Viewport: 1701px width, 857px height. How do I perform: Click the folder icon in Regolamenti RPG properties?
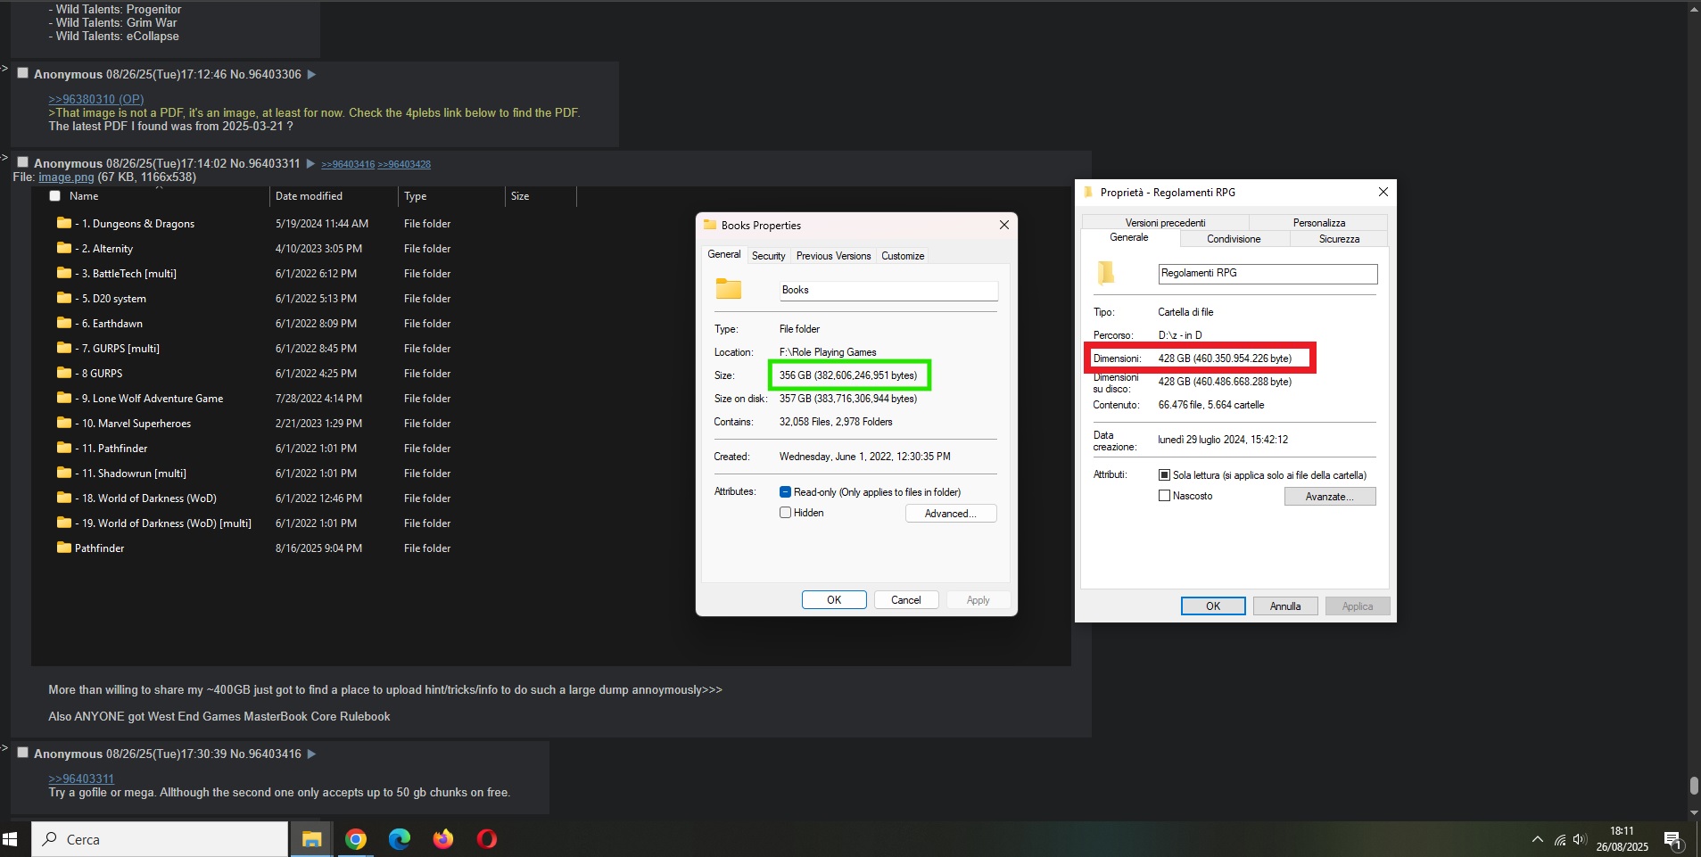1106,272
